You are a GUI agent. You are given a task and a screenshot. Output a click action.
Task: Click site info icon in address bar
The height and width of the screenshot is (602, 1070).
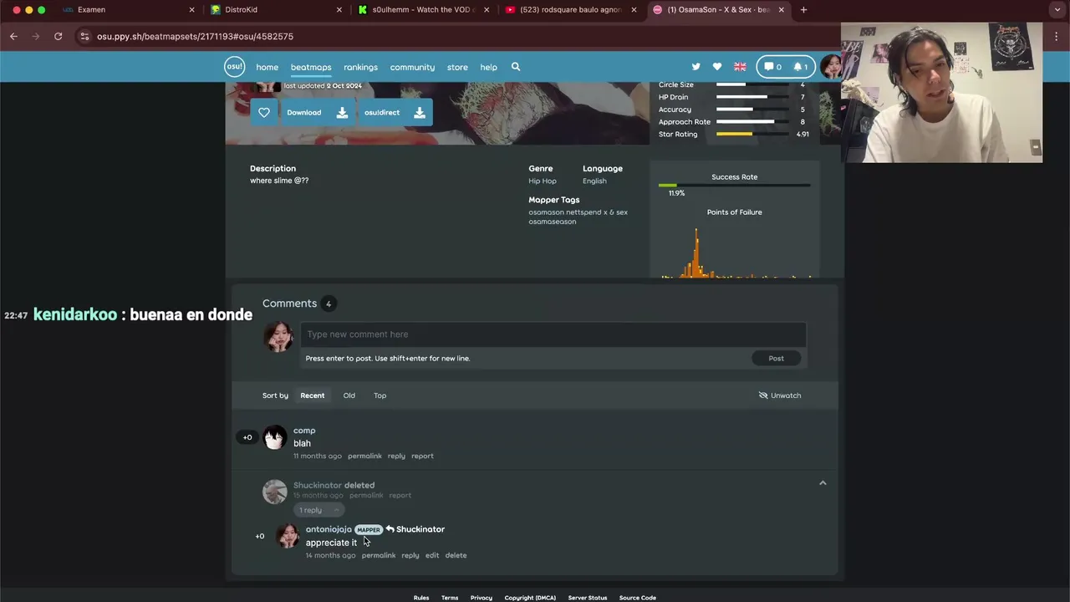[84, 36]
